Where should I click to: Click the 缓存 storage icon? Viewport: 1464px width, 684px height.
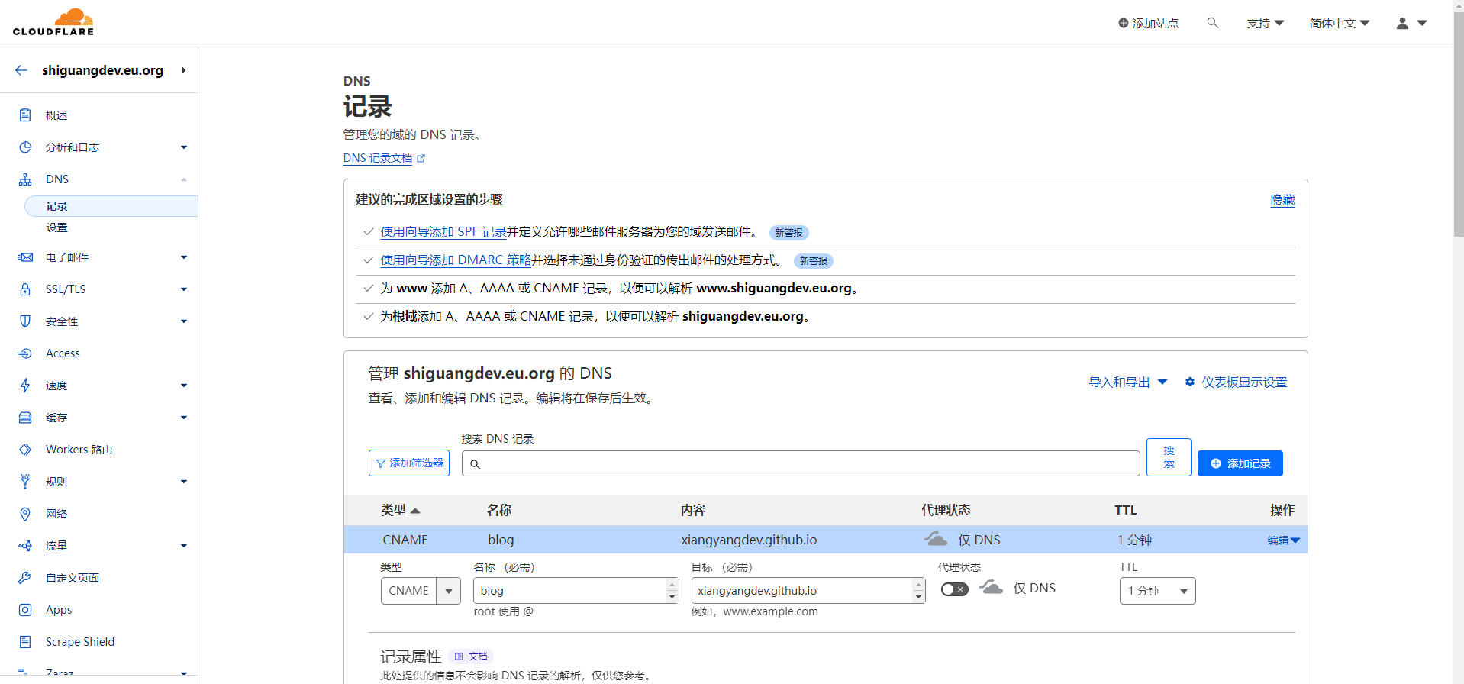[x=25, y=418]
